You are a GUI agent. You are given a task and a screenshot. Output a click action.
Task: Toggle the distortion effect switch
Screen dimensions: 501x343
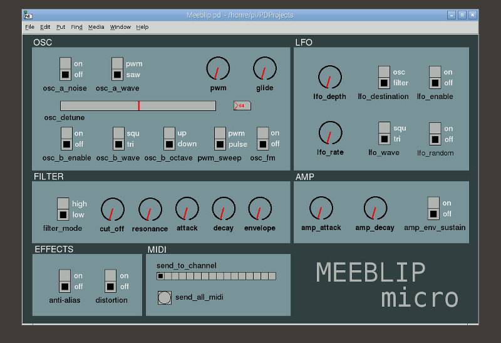pos(110,281)
